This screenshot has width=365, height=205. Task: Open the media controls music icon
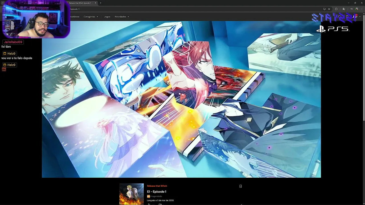click(x=351, y=9)
